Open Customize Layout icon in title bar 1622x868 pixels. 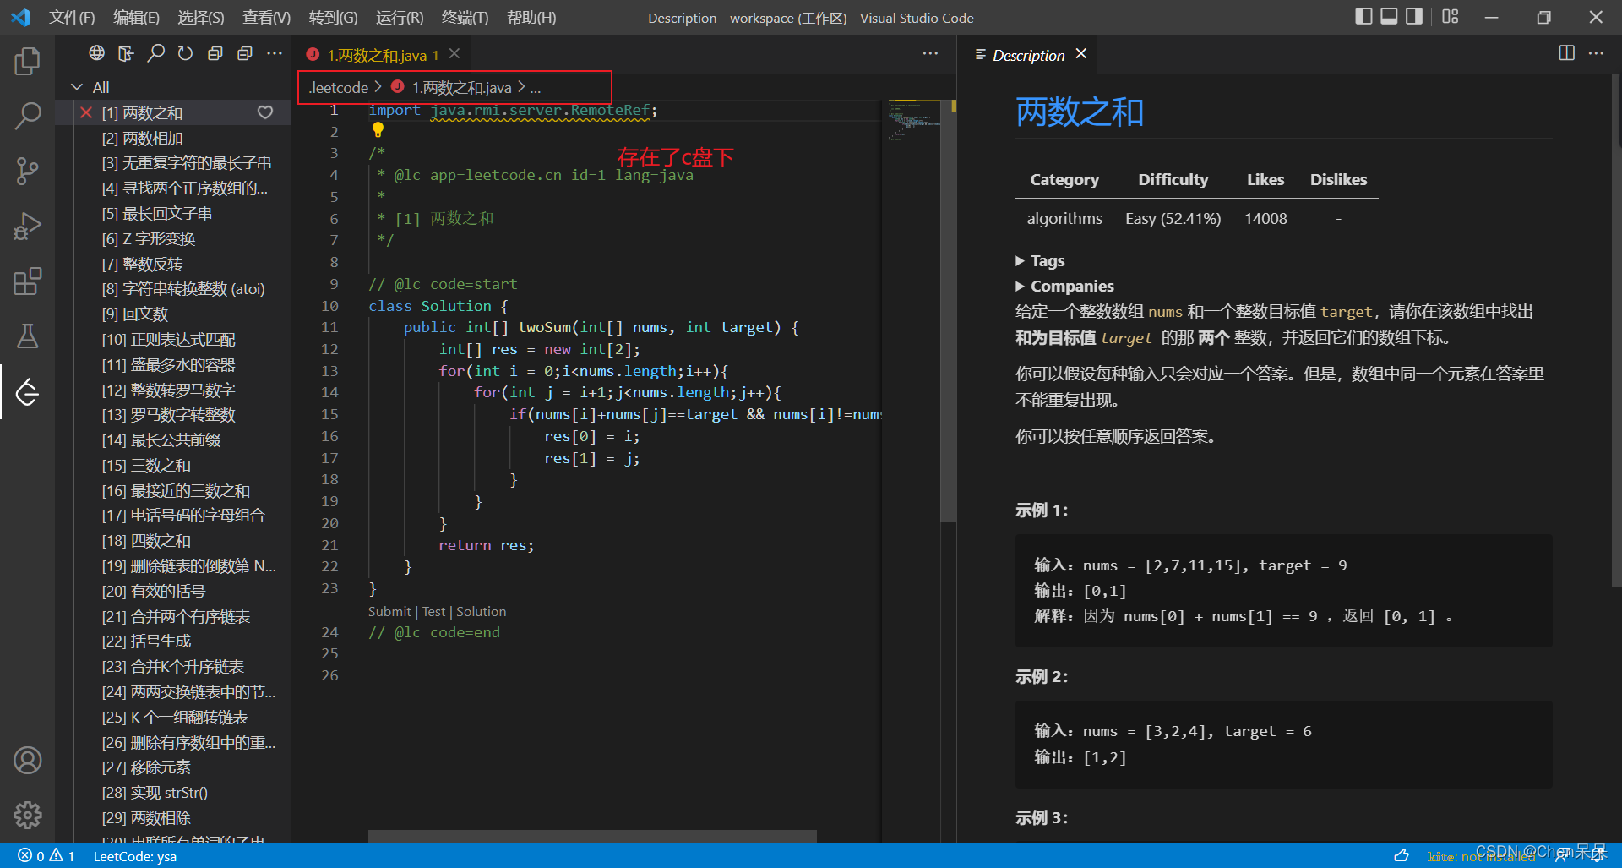pyautogui.click(x=1451, y=16)
